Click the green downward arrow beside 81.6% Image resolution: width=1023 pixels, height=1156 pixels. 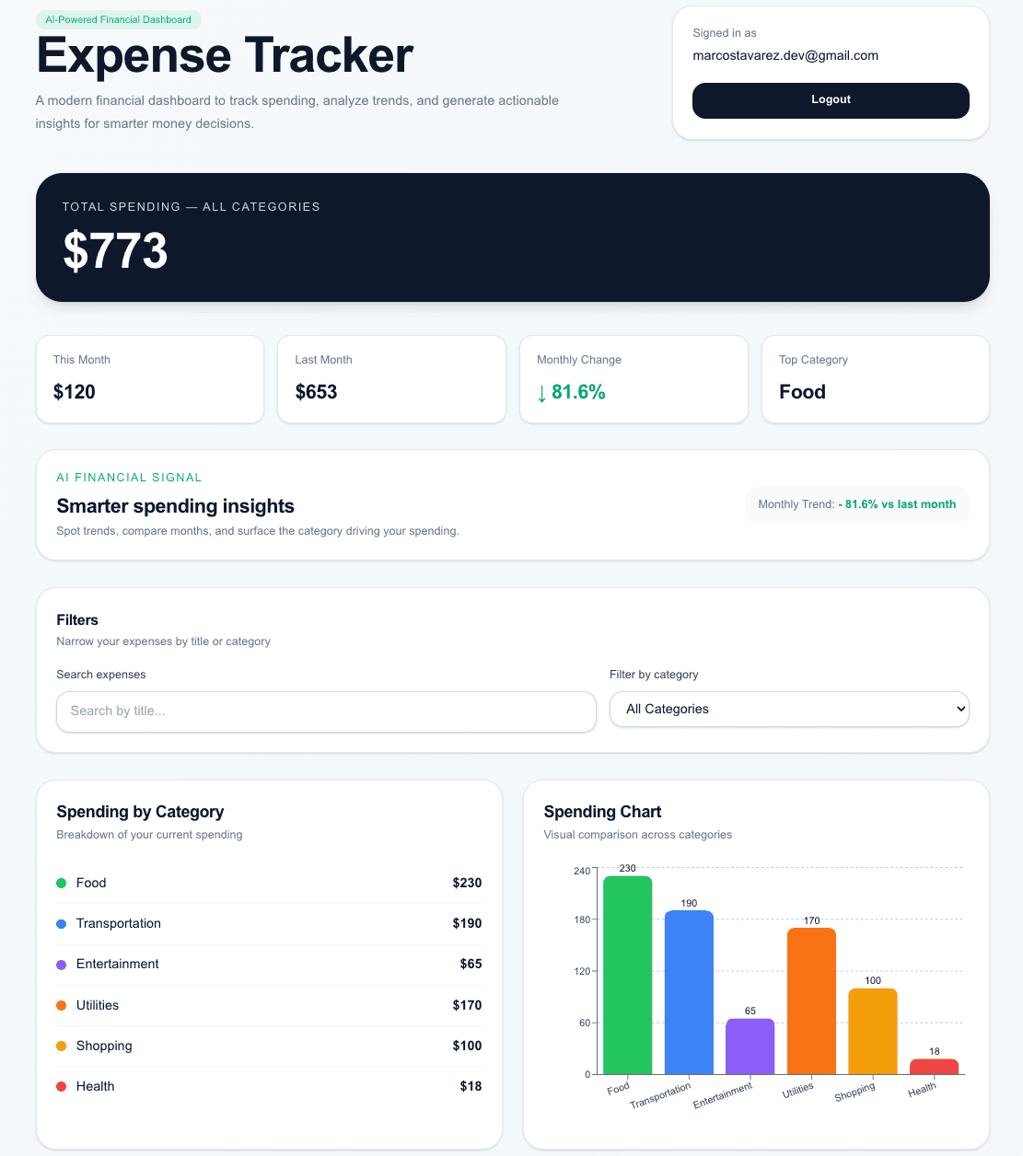541,392
